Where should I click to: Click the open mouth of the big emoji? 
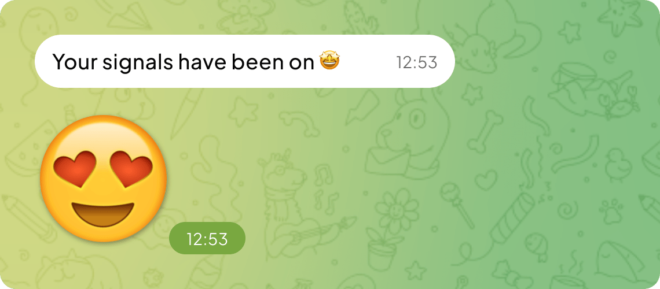point(103,214)
